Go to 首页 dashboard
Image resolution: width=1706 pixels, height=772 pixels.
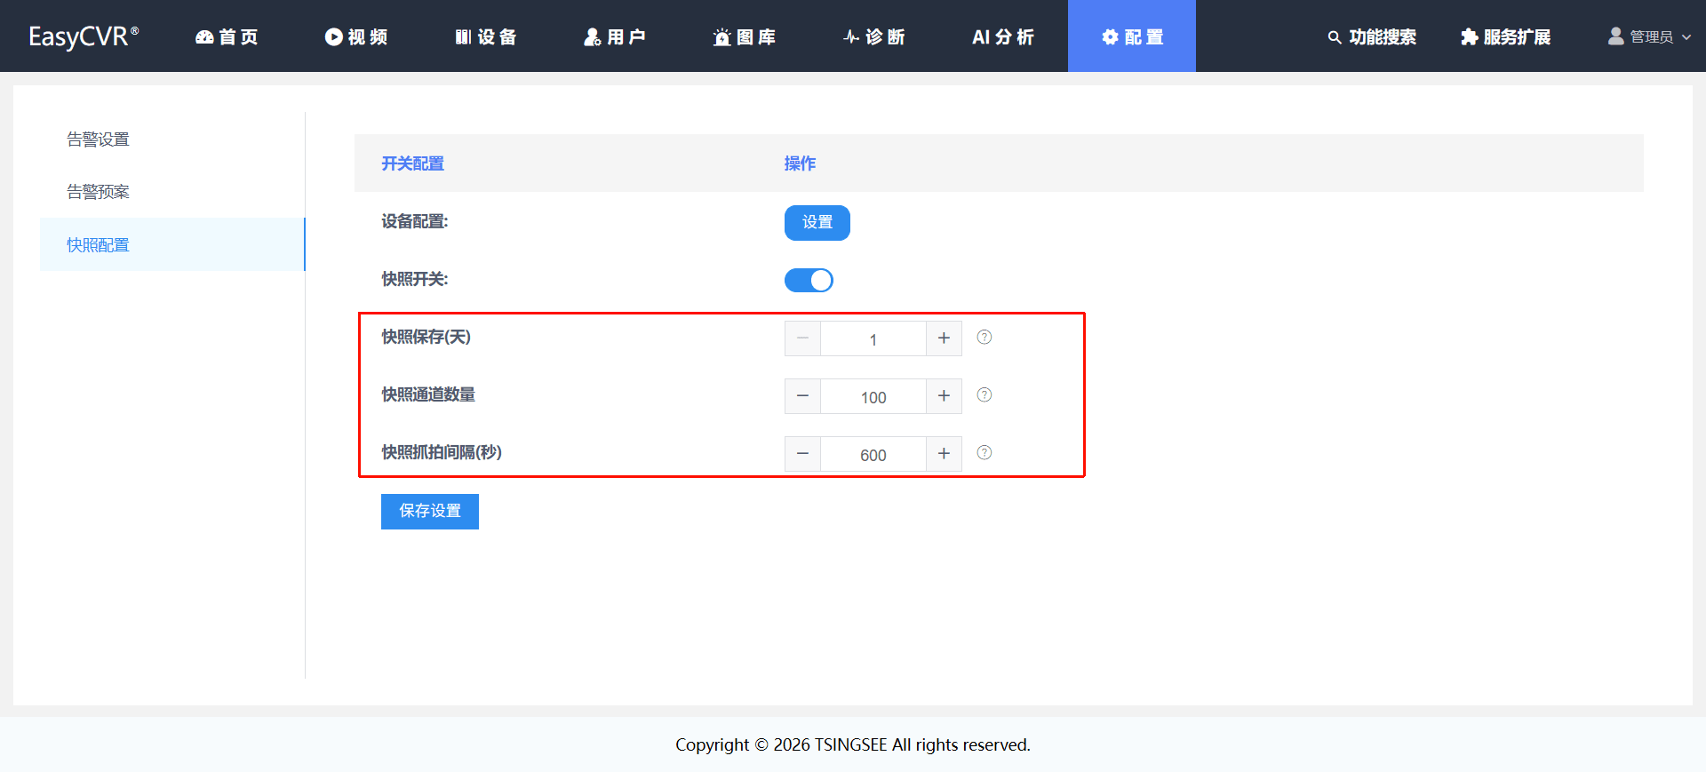[227, 36]
